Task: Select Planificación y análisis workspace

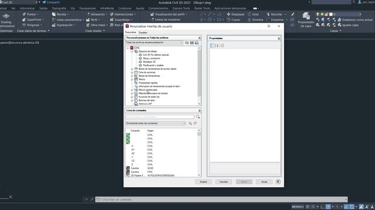Action: (153, 65)
